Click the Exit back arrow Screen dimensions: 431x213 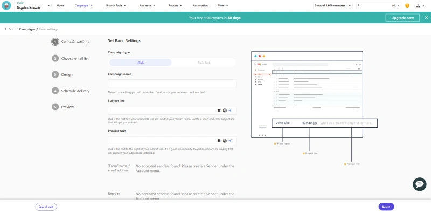point(9,29)
